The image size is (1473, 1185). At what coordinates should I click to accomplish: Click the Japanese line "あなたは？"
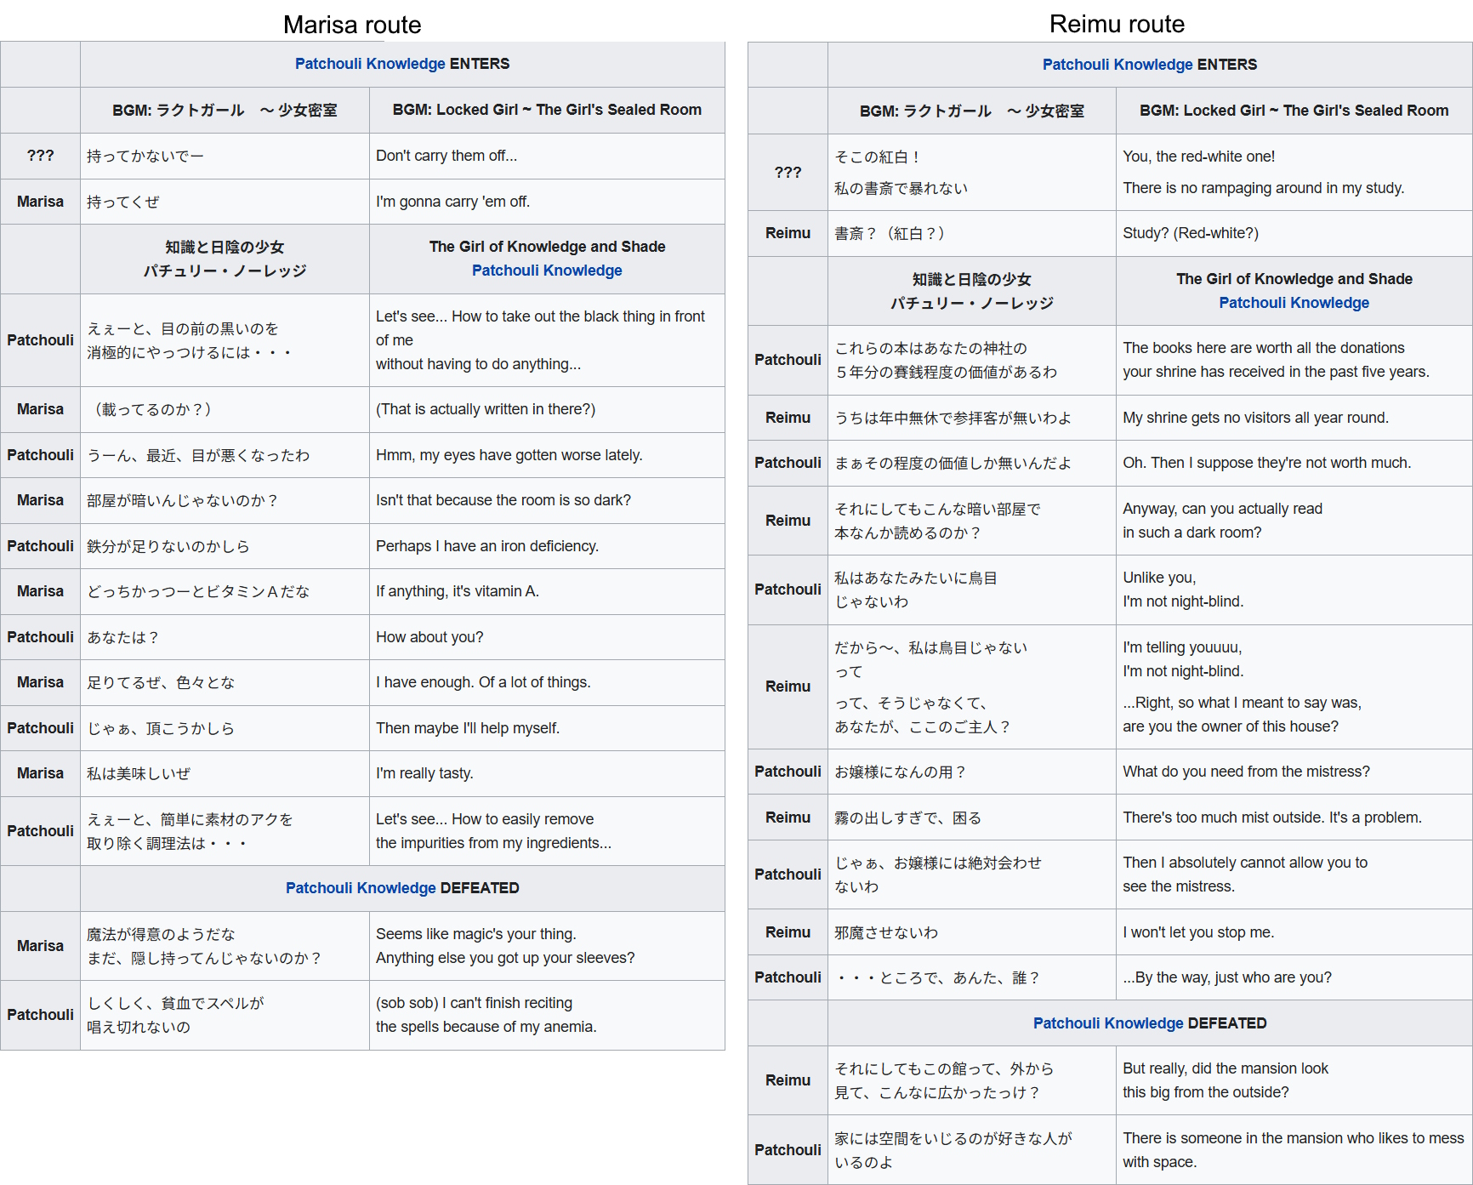(x=123, y=638)
